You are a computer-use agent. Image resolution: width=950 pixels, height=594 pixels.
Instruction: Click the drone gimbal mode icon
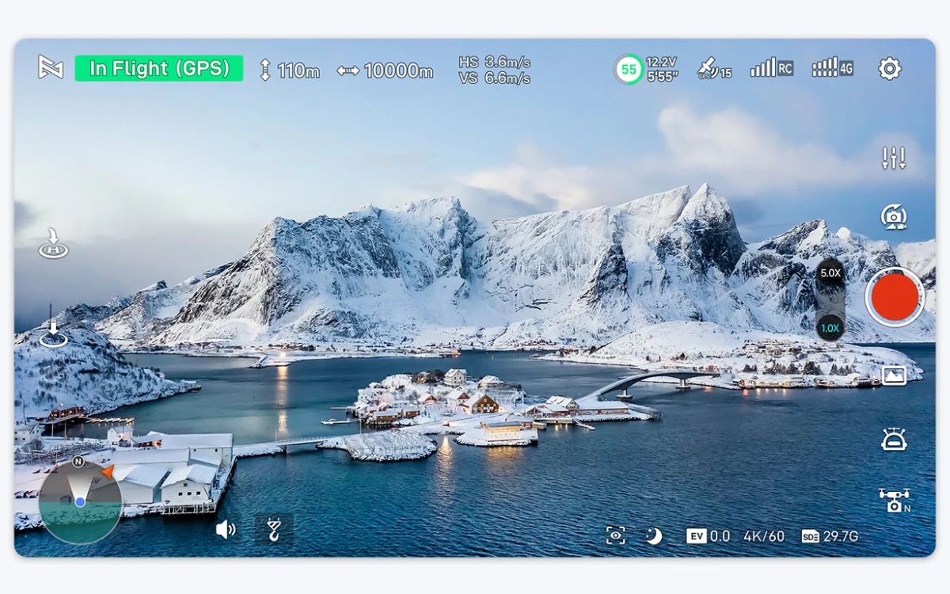(894, 500)
